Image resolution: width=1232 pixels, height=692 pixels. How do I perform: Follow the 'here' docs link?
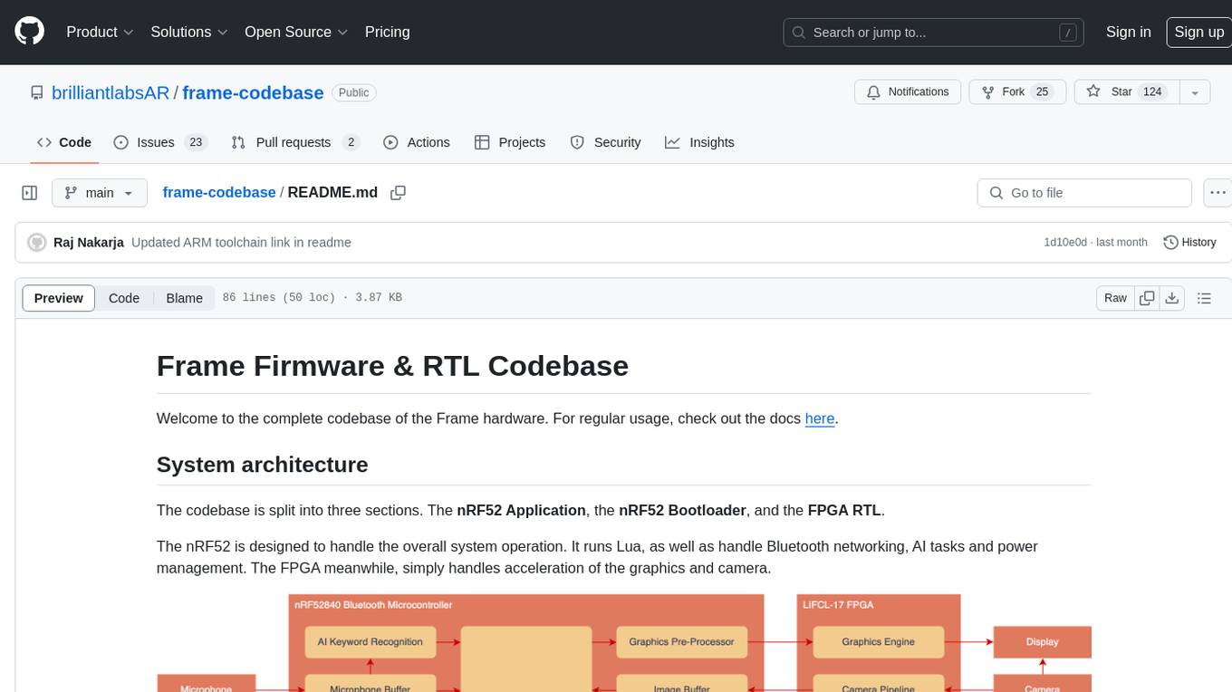pyautogui.click(x=820, y=418)
